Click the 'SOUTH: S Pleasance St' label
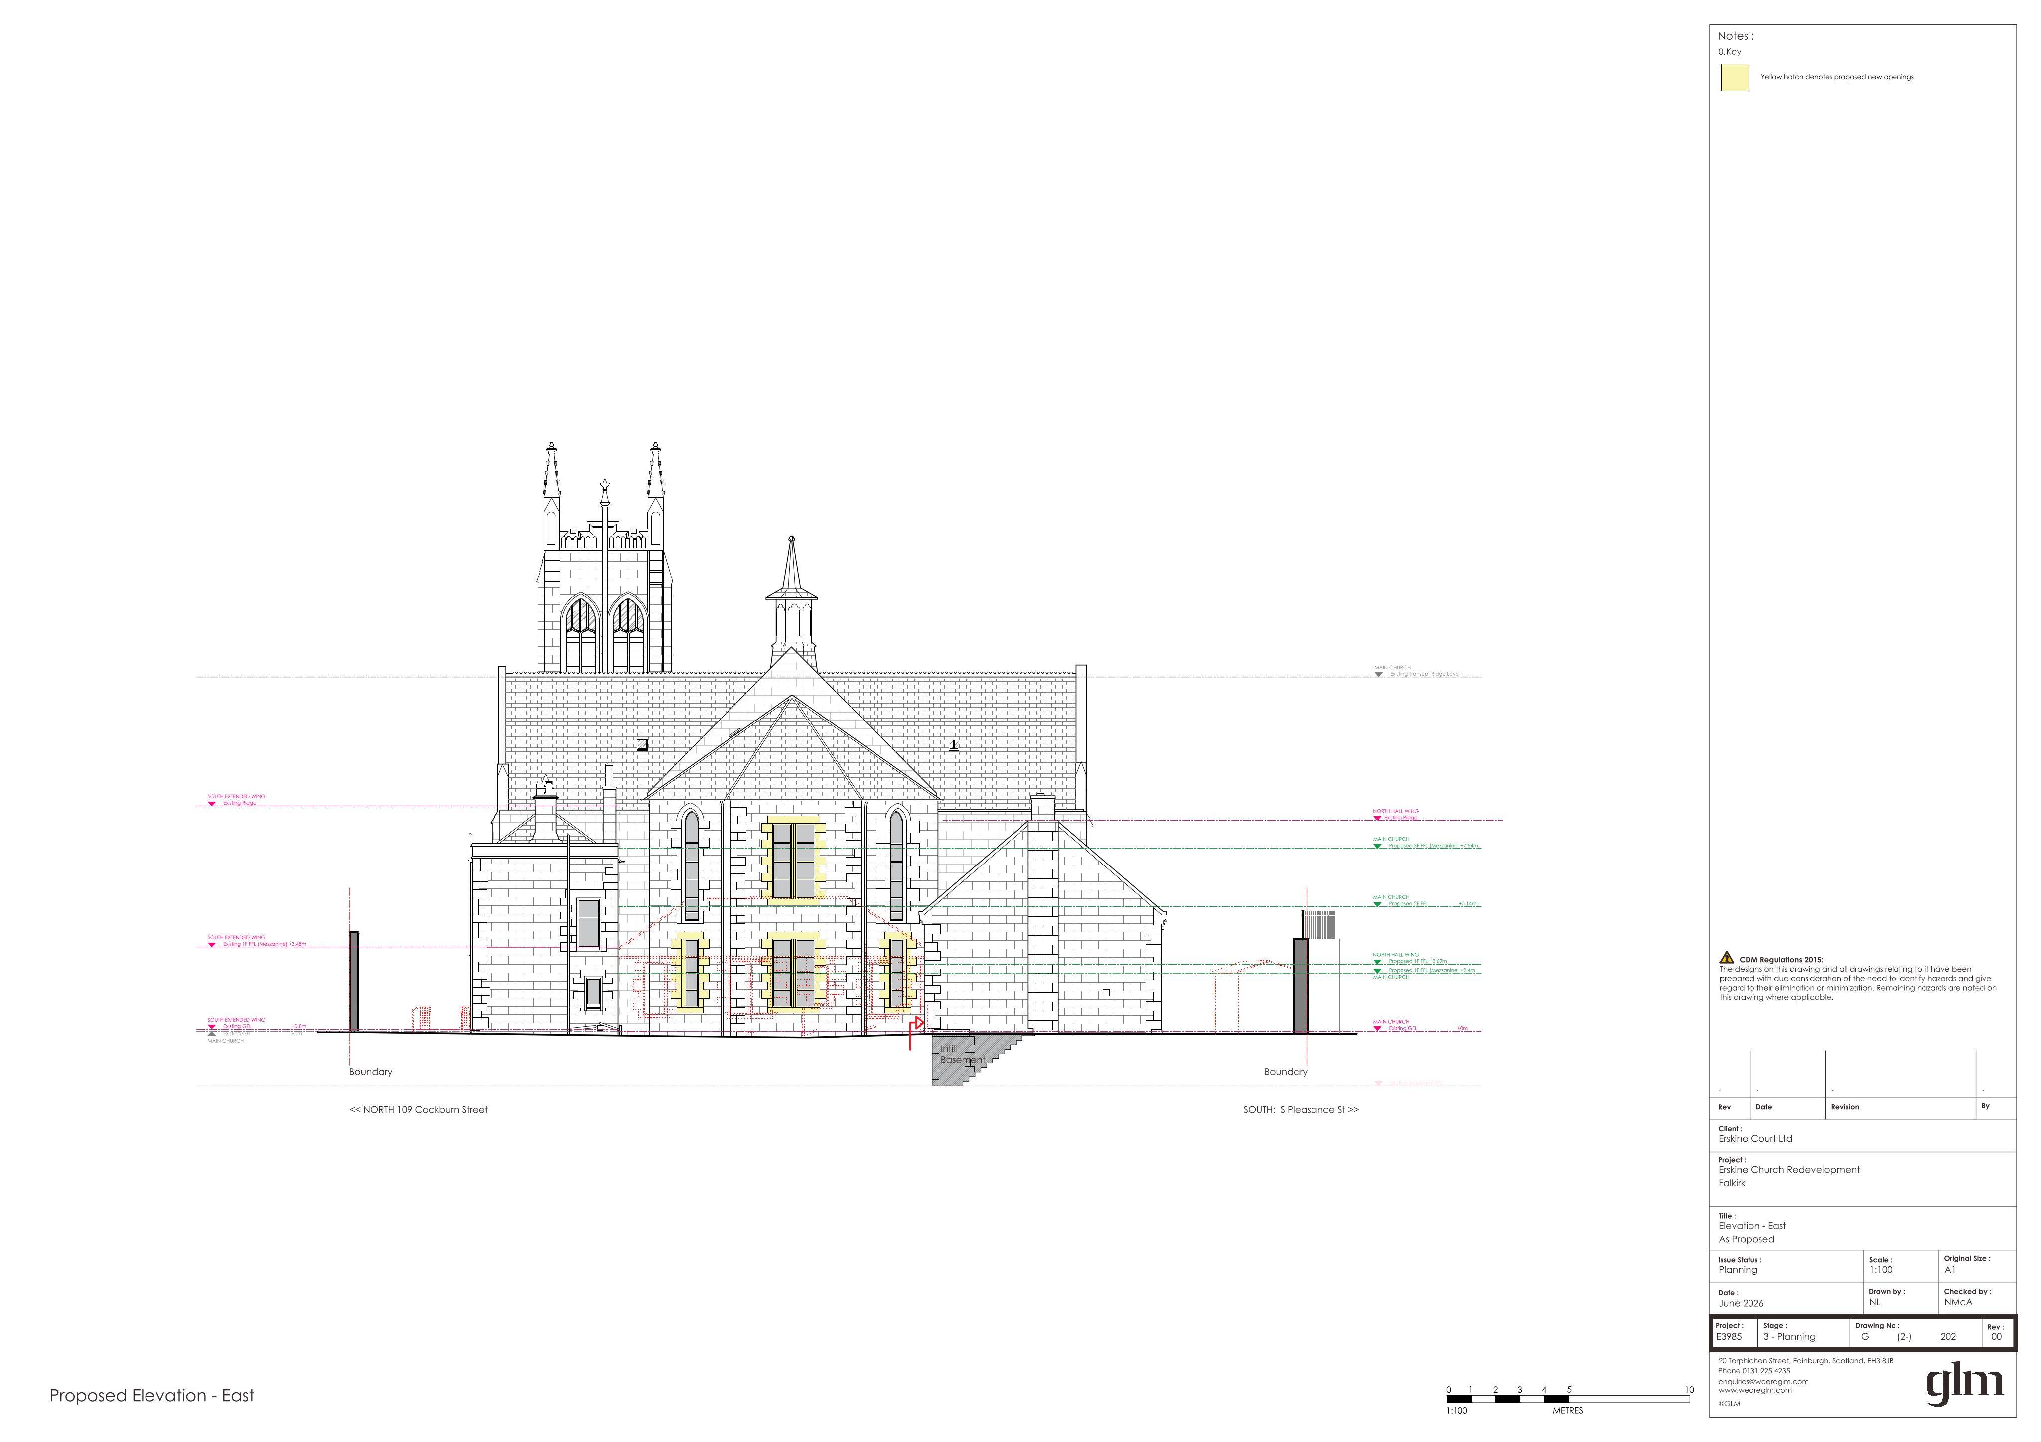The width and height of the screenshot is (2041, 1442). click(1301, 1110)
